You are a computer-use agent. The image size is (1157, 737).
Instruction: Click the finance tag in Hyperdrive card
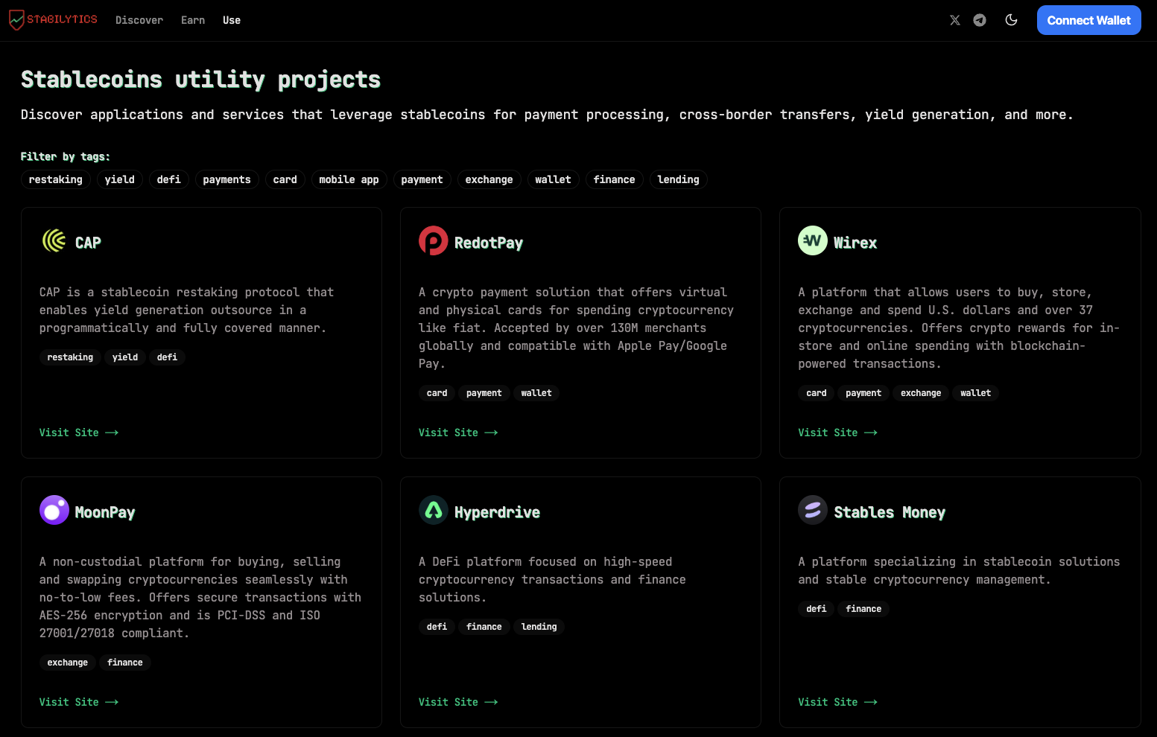tap(484, 627)
